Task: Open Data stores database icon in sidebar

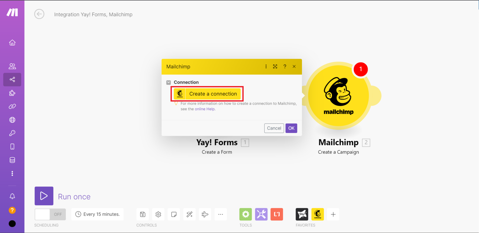Action: click(x=12, y=160)
